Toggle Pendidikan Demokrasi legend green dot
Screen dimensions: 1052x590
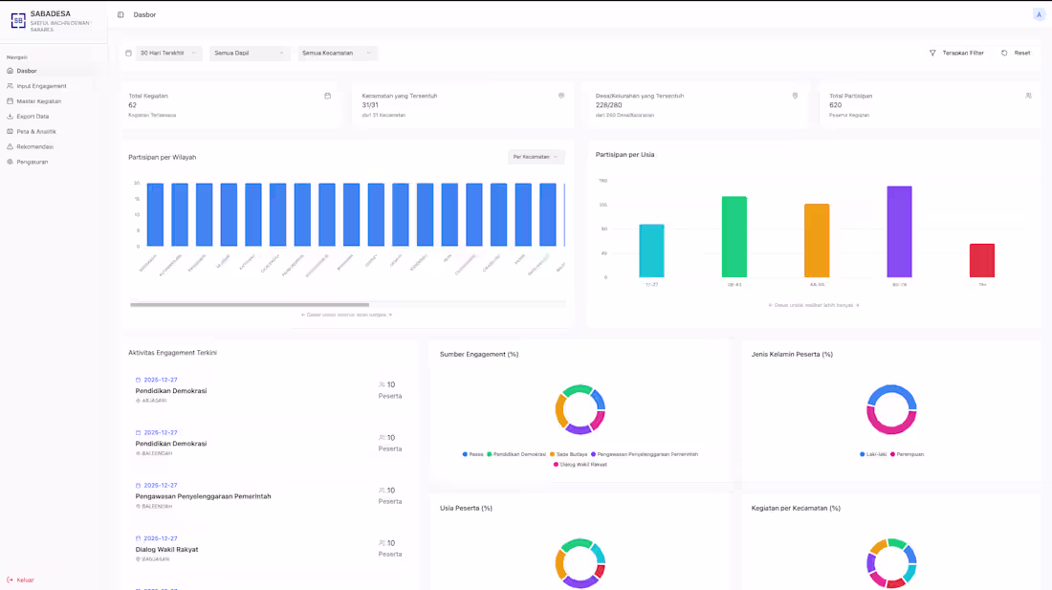pyautogui.click(x=490, y=454)
